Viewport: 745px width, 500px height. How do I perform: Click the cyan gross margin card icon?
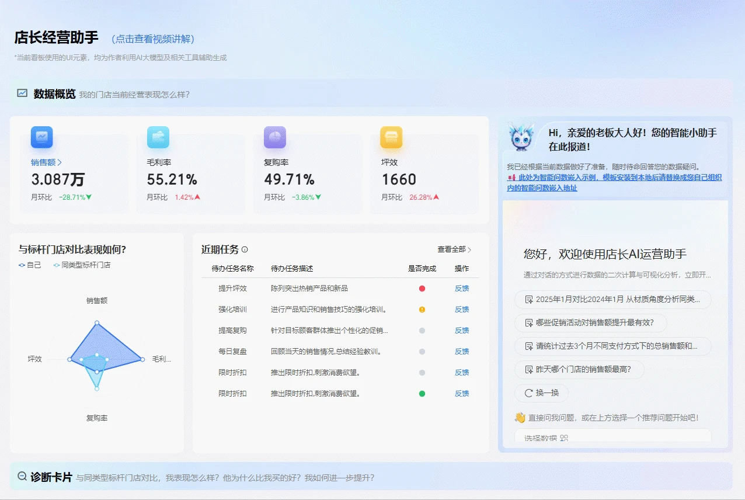click(158, 137)
